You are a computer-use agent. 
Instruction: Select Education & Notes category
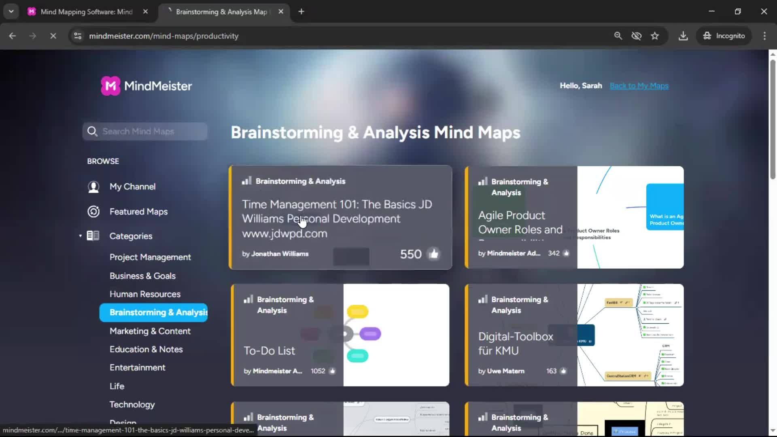(x=146, y=349)
